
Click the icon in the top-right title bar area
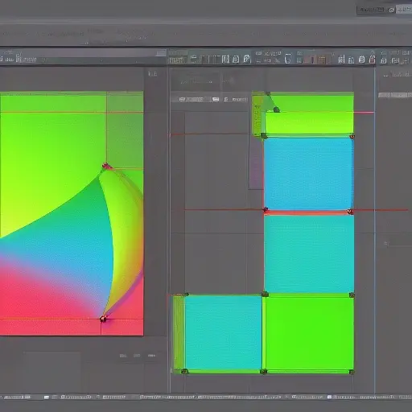392,10
